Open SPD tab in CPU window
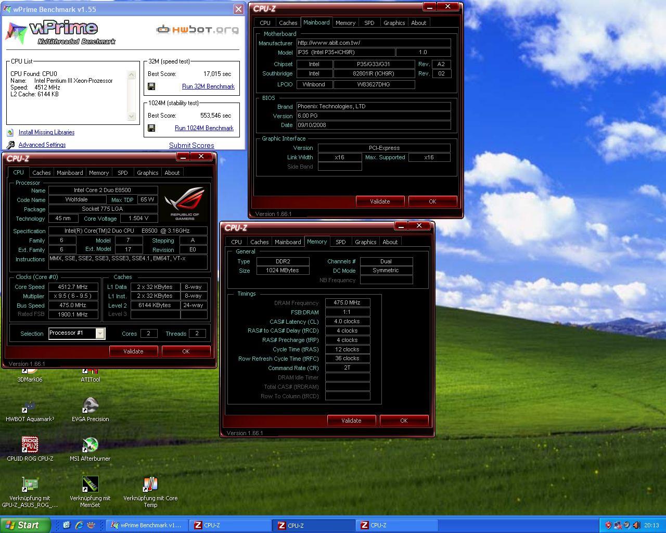This screenshot has height=533, width=666. click(x=123, y=173)
